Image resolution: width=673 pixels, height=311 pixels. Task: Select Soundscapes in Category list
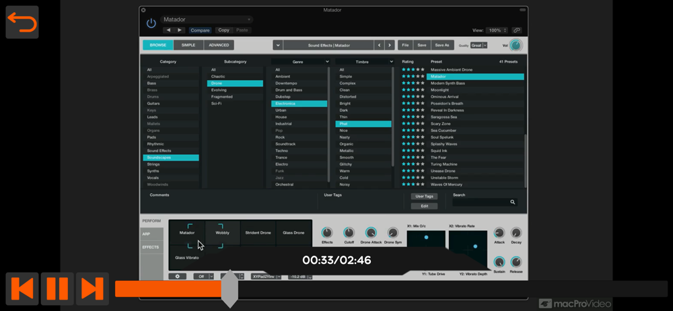[x=171, y=158]
